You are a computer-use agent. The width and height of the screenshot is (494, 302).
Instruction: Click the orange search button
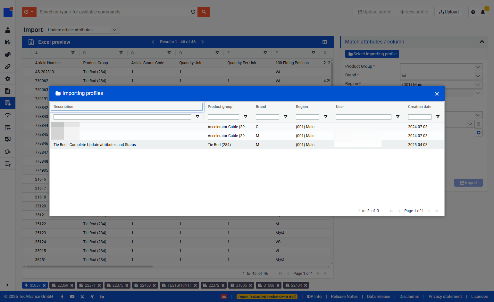point(204,12)
